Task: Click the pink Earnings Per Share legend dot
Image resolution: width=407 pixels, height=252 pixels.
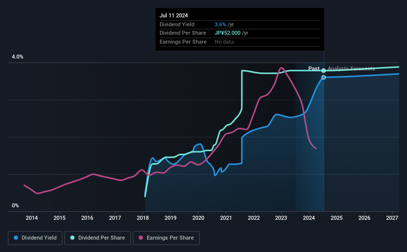Action: point(141,238)
